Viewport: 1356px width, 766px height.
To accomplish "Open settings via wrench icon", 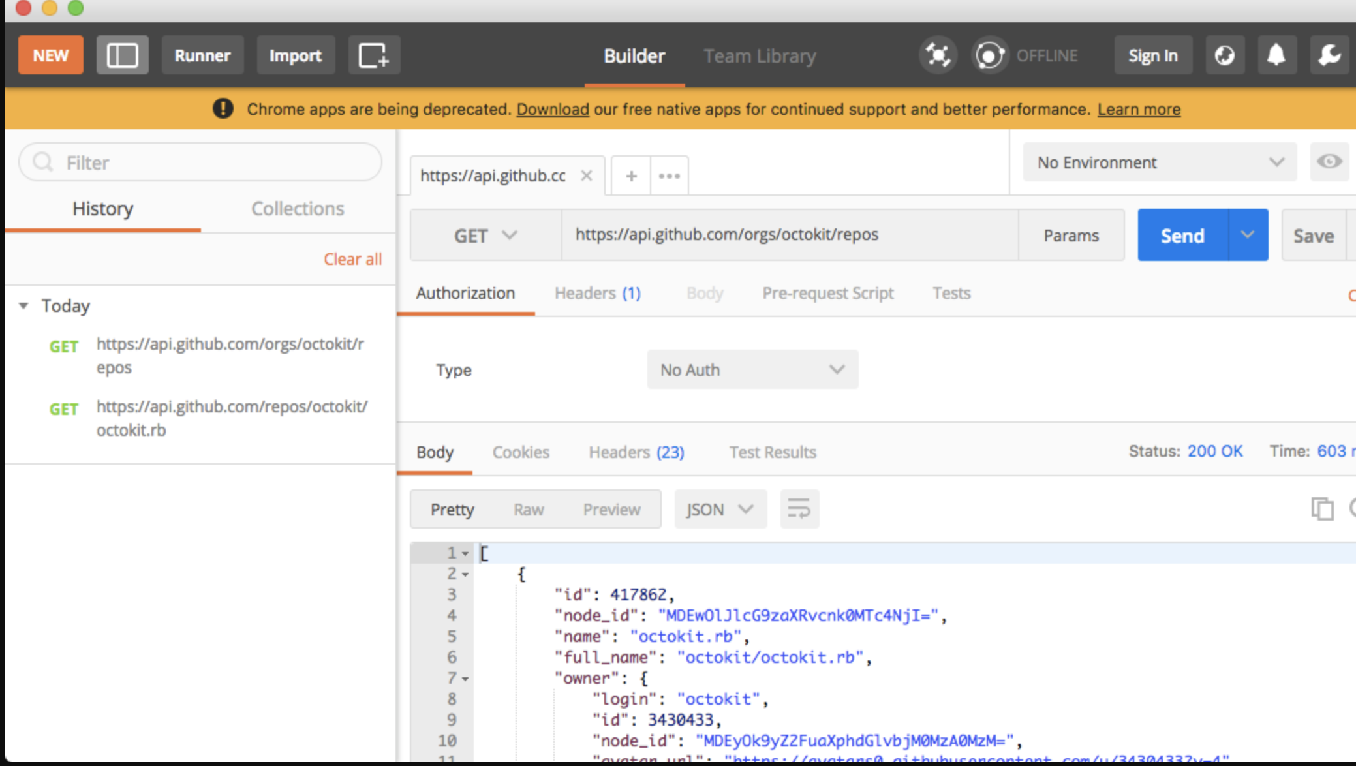I will coord(1329,55).
